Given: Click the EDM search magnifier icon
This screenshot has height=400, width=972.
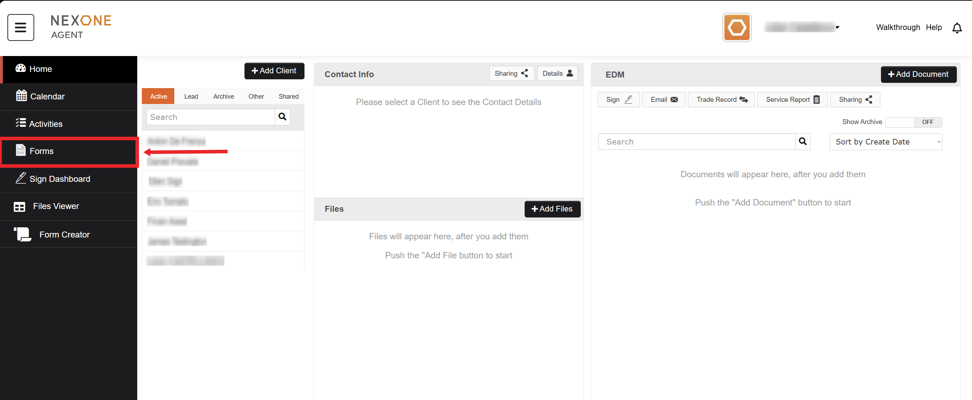Looking at the screenshot, I should coord(802,141).
